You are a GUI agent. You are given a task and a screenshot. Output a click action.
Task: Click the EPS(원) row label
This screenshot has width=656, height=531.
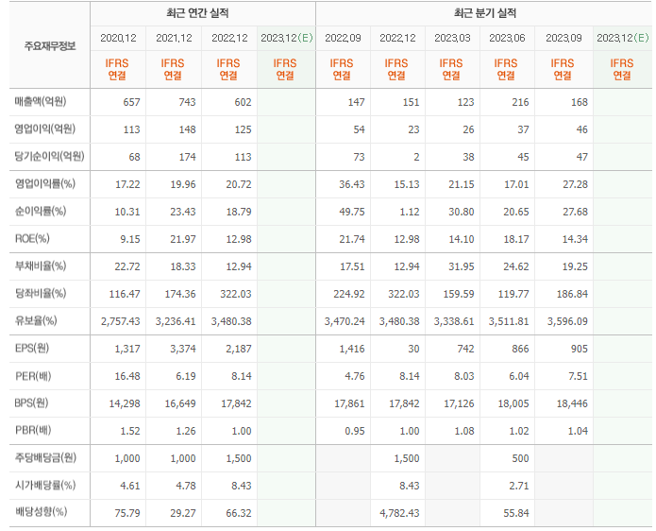point(32,348)
